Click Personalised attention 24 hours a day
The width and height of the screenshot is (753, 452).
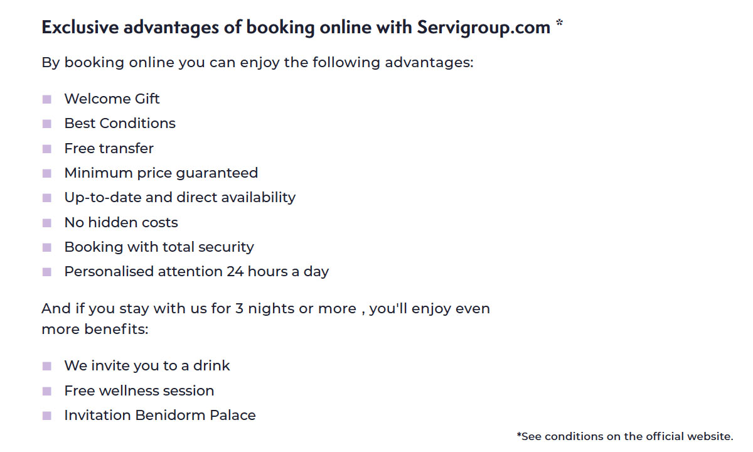click(196, 271)
